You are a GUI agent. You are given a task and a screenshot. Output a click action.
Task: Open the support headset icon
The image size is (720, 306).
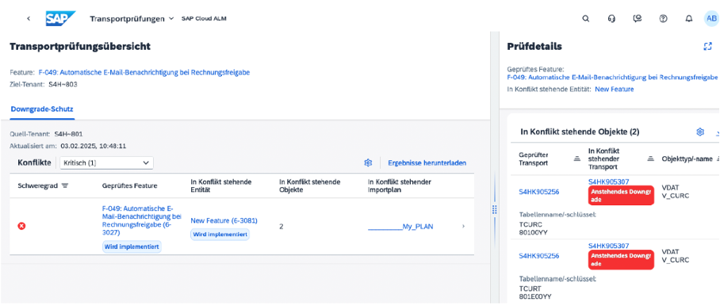[611, 19]
